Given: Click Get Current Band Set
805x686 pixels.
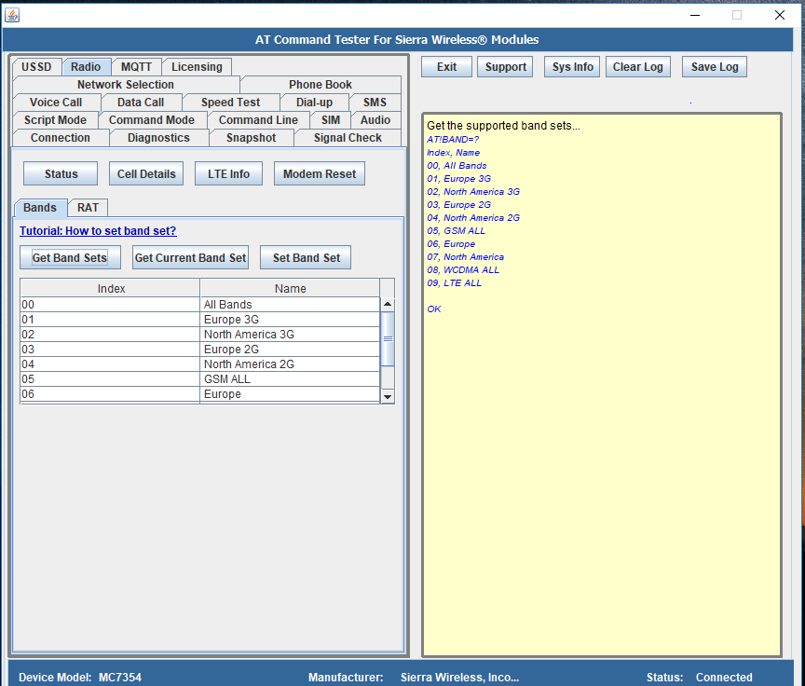Looking at the screenshot, I should click(x=190, y=258).
